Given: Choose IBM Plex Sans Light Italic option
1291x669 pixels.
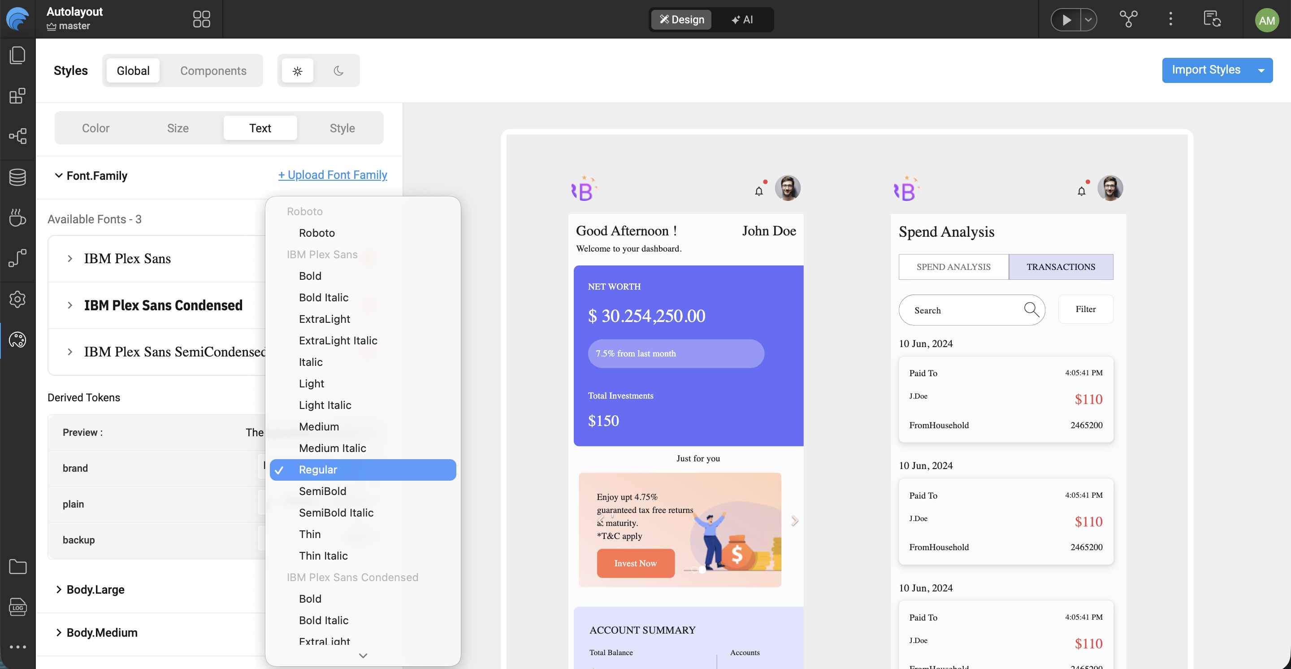Looking at the screenshot, I should (363, 405).
